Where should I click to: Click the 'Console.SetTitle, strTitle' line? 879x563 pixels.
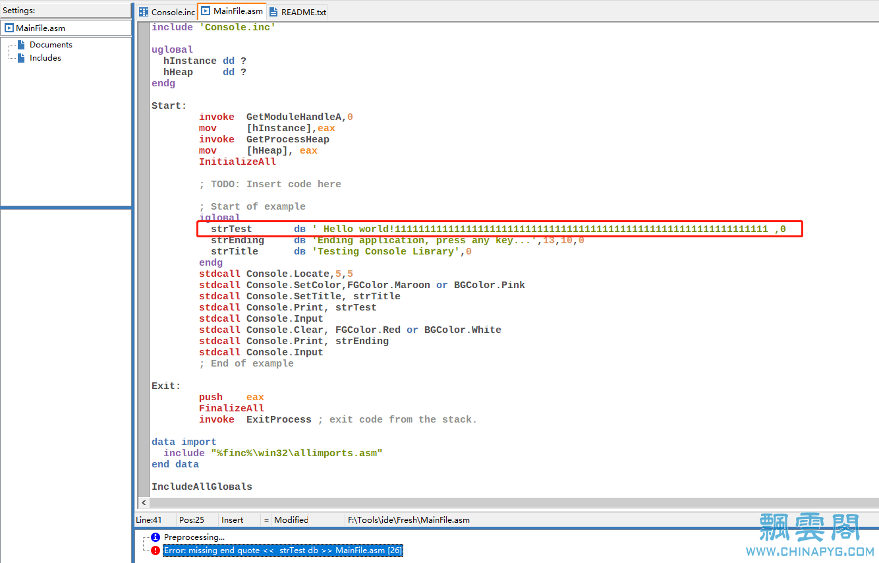(x=300, y=296)
